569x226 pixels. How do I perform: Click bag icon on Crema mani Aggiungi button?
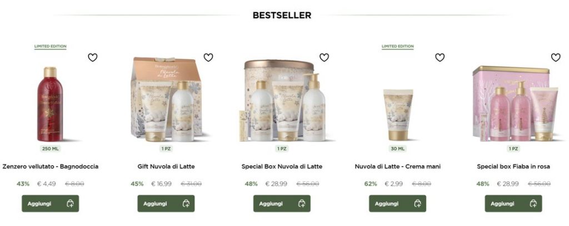coord(417,204)
